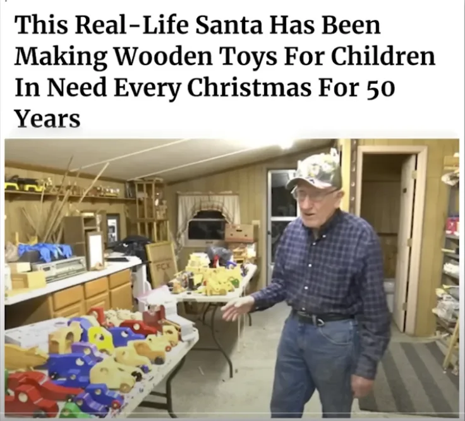The width and height of the screenshot is (465, 421).
Task: Click the man's black belt buckle
Action: pos(320,320)
